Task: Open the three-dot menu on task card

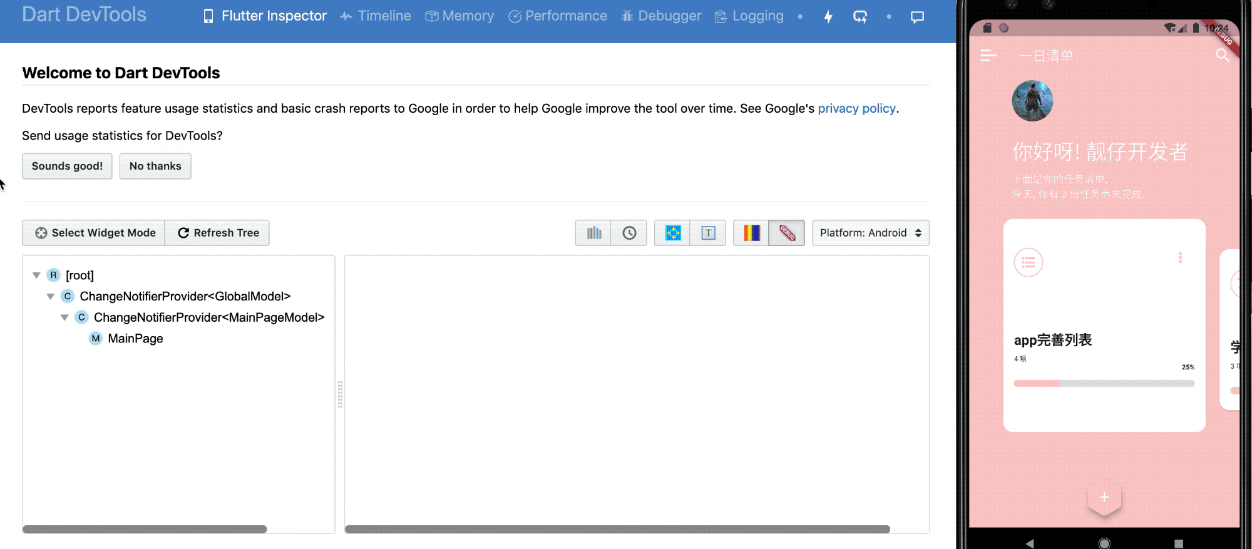Action: (1180, 257)
